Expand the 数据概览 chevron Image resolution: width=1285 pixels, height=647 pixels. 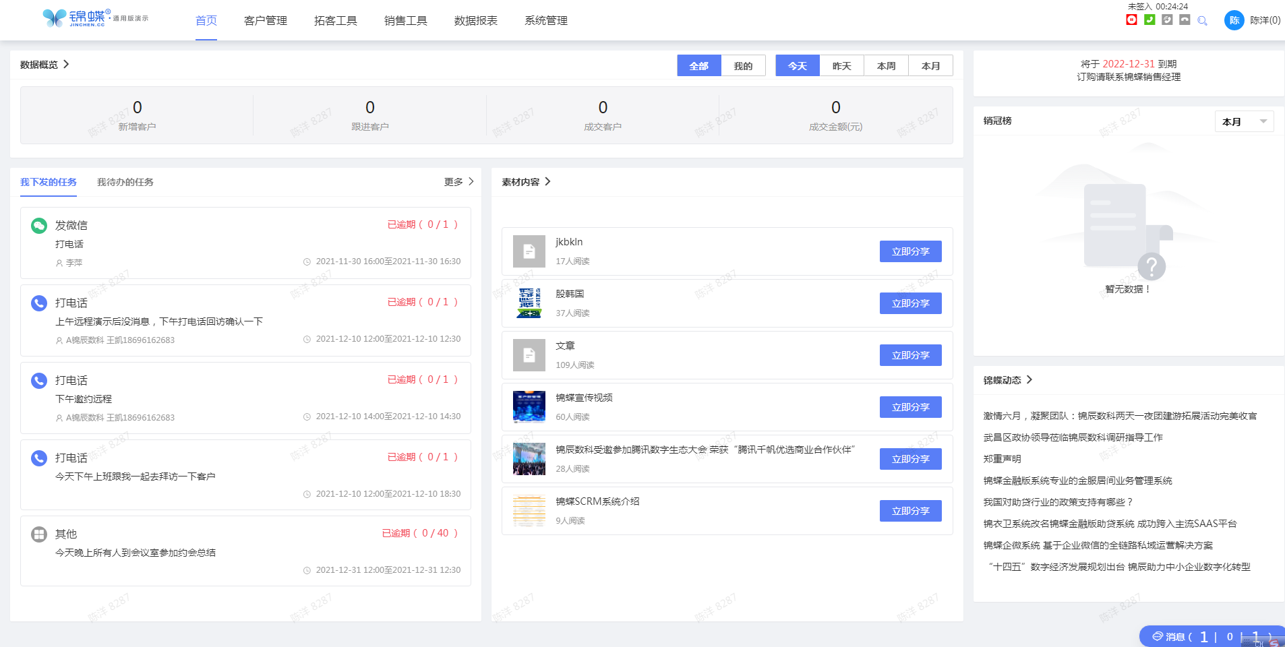[66, 64]
